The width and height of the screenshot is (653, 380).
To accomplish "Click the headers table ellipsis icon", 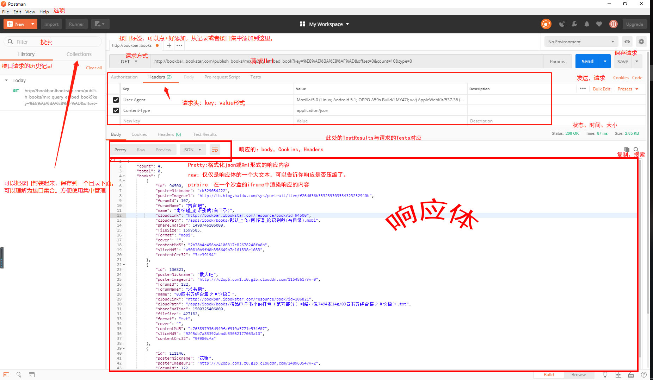I will tap(583, 89).
